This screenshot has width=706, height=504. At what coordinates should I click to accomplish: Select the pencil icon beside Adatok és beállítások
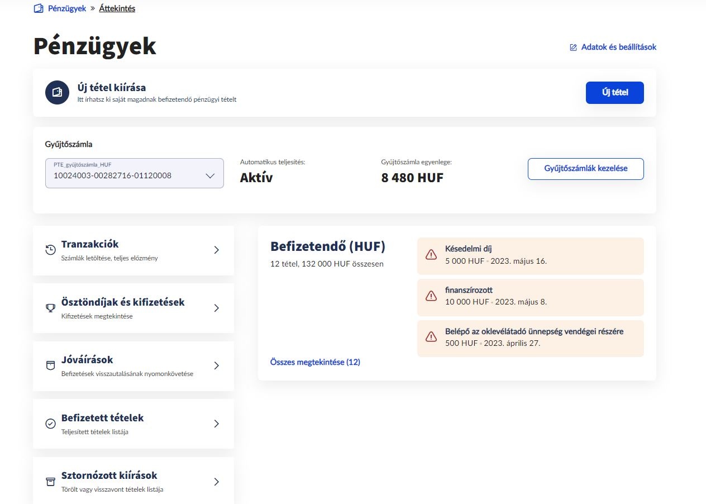click(x=572, y=47)
